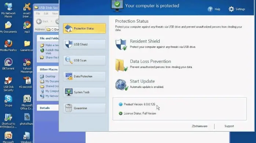This screenshot has width=256, height=143.
Task: Click License Status green check icon
Action: 121,113
